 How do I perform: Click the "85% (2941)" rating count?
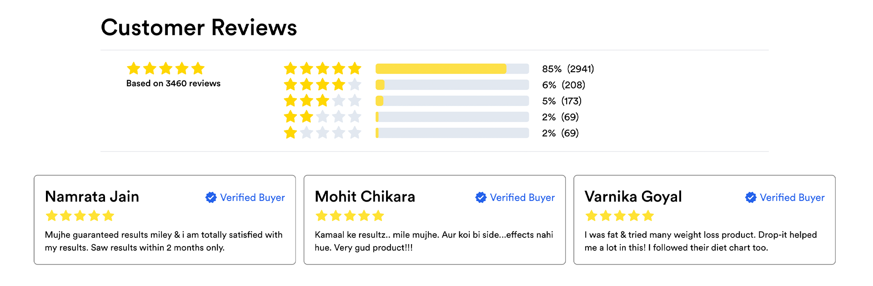coord(568,69)
